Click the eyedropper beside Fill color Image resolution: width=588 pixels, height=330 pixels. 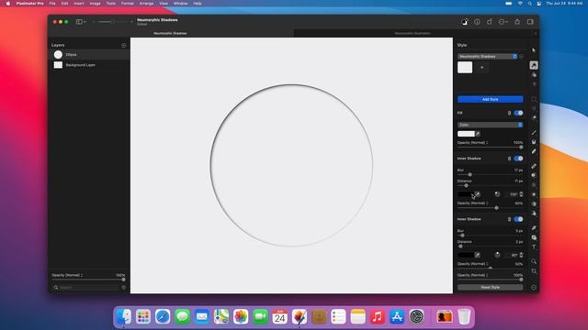click(478, 134)
